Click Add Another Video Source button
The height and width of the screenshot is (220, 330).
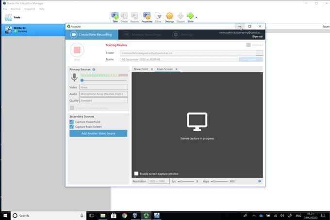tap(98, 133)
